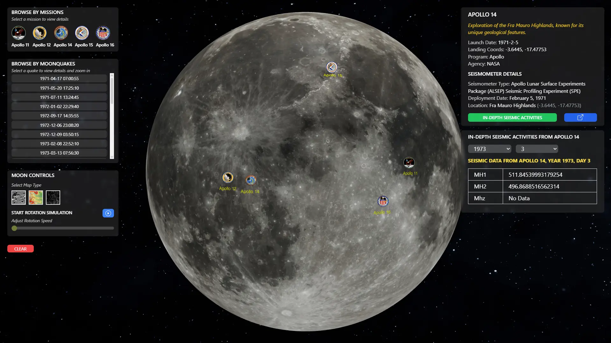Start the moon rotation simulation

[108, 213]
